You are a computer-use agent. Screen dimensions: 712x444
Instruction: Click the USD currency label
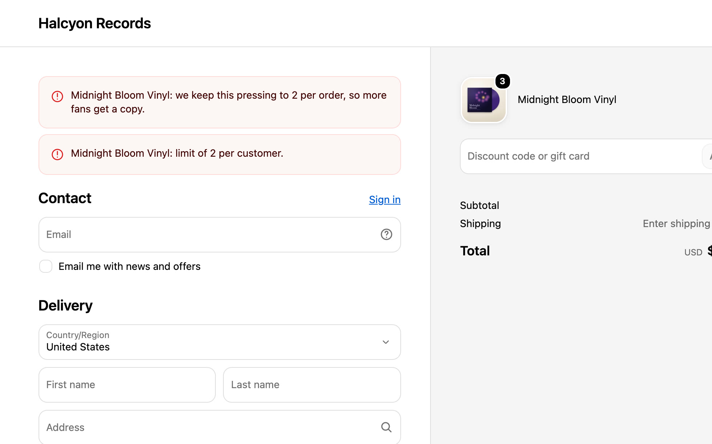pyautogui.click(x=693, y=252)
